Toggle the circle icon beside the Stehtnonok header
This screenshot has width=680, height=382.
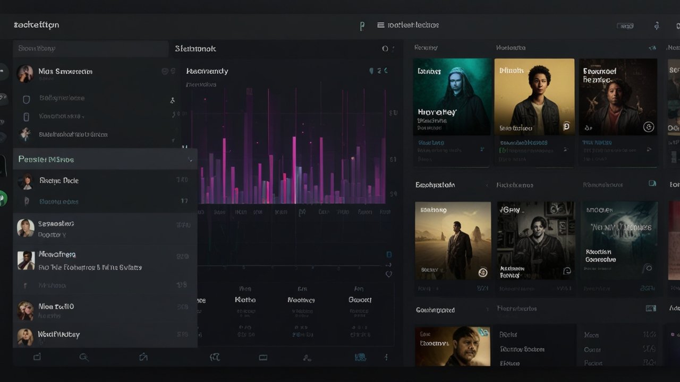385,49
